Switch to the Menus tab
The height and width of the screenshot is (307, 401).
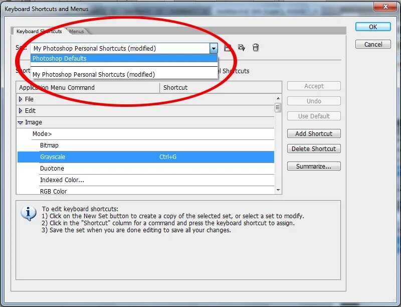click(x=77, y=31)
